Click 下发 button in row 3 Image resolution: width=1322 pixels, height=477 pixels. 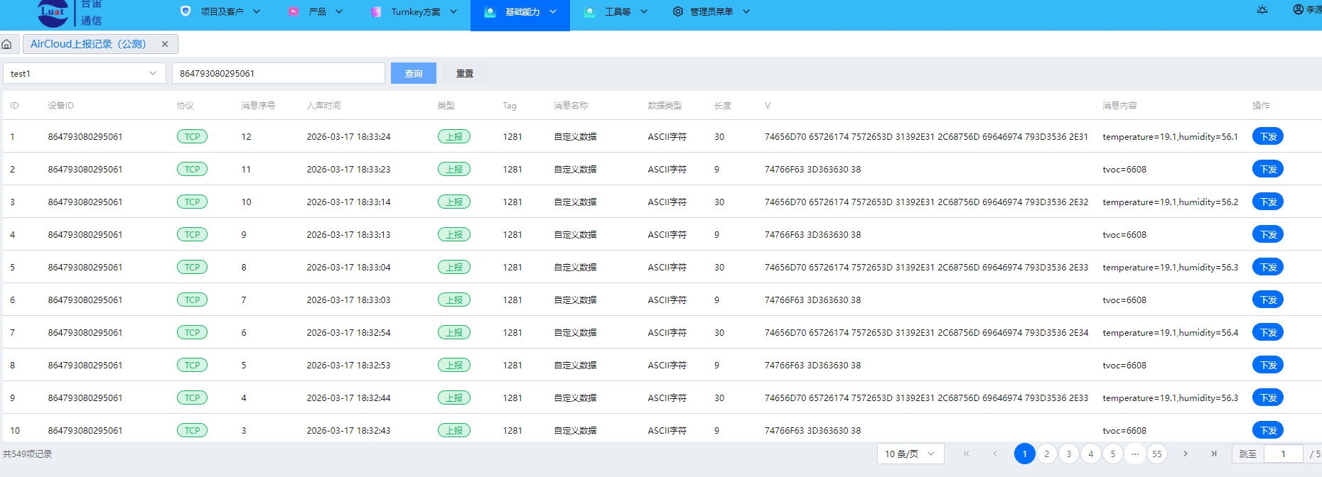(1268, 202)
